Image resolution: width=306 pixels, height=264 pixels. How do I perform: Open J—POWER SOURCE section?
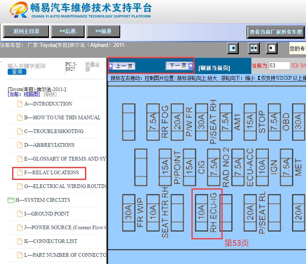[x=65, y=227]
